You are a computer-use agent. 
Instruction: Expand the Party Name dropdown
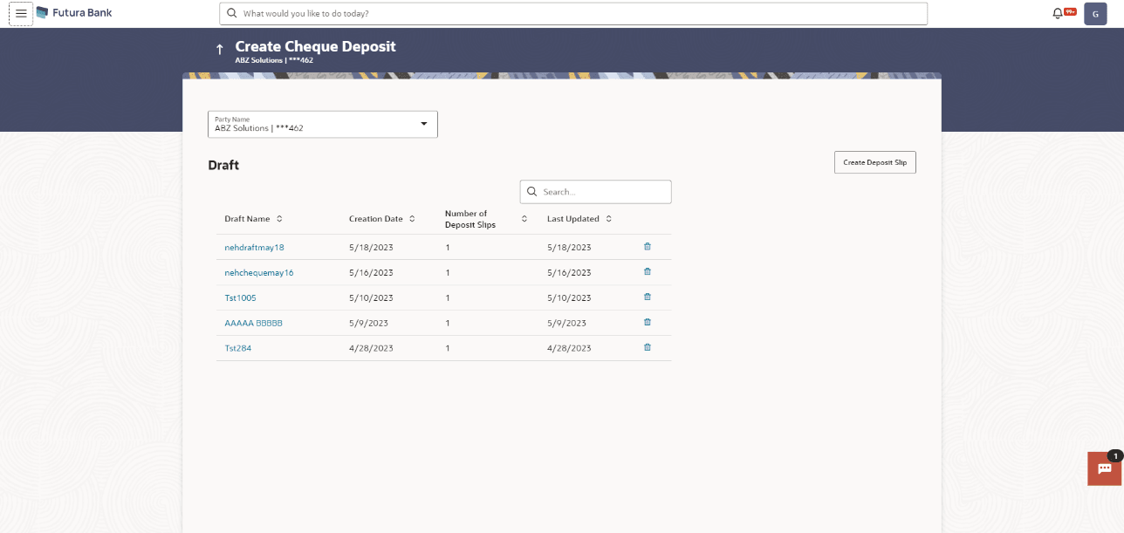[x=424, y=124]
